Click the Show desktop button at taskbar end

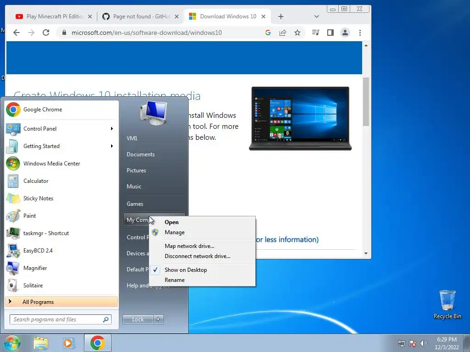tap(467, 343)
